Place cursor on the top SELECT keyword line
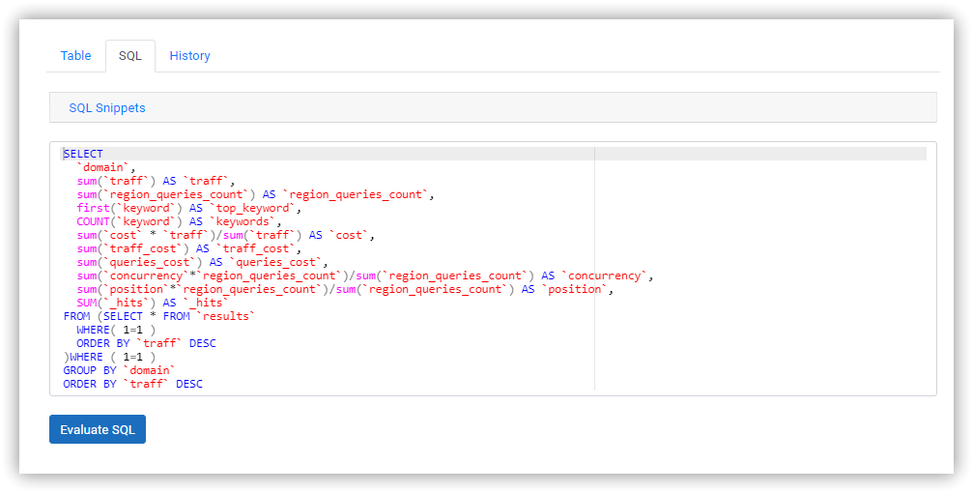973x493 pixels. [x=83, y=154]
